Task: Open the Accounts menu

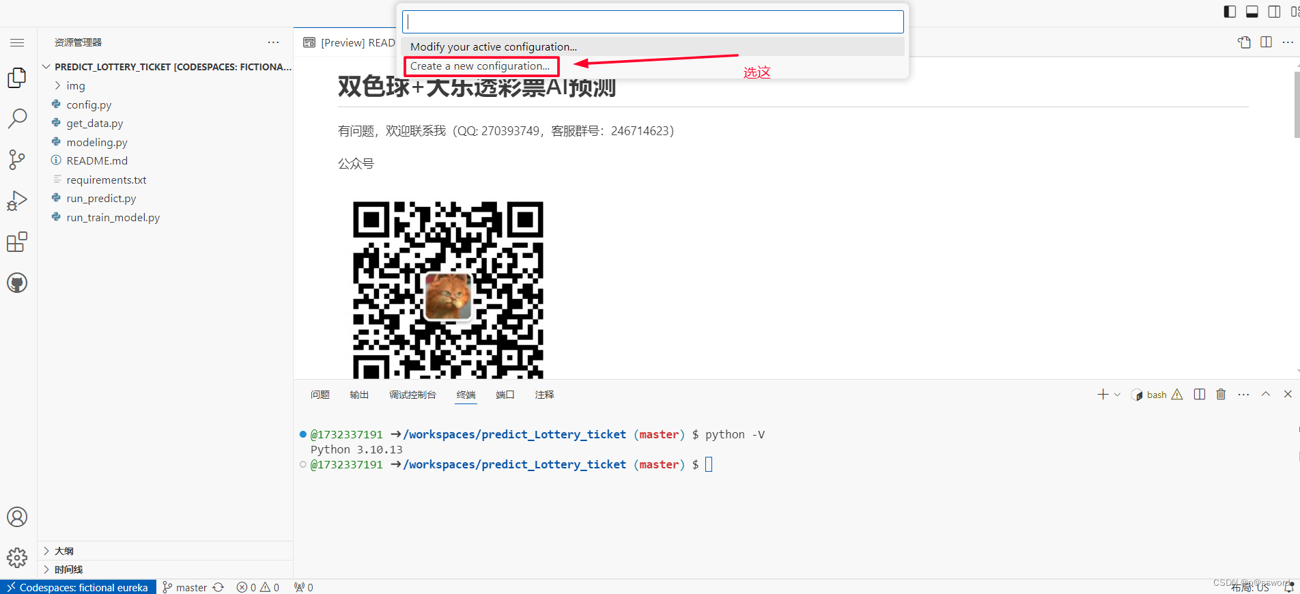Action: click(17, 517)
